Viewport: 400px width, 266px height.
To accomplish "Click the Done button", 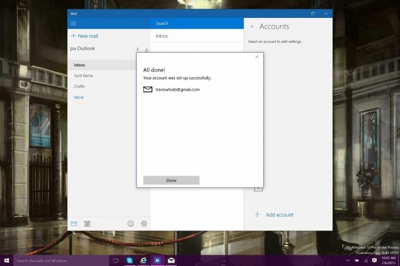I will (x=171, y=180).
